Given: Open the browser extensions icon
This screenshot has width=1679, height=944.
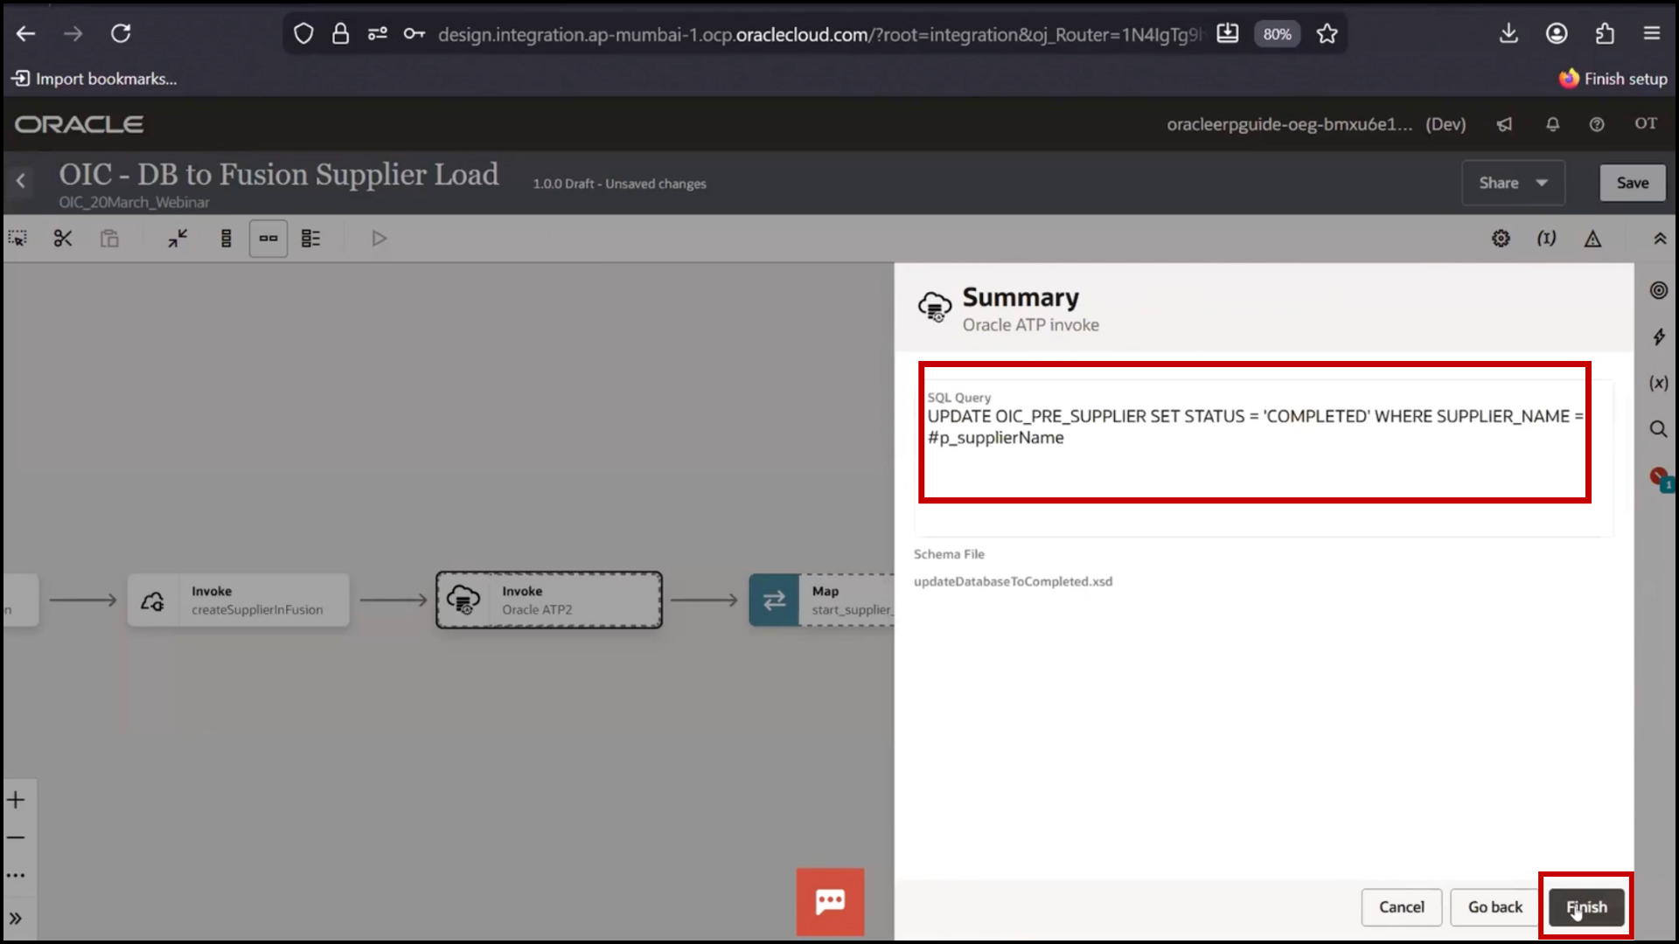Looking at the screenshot, I should [x=1605, y=34].
